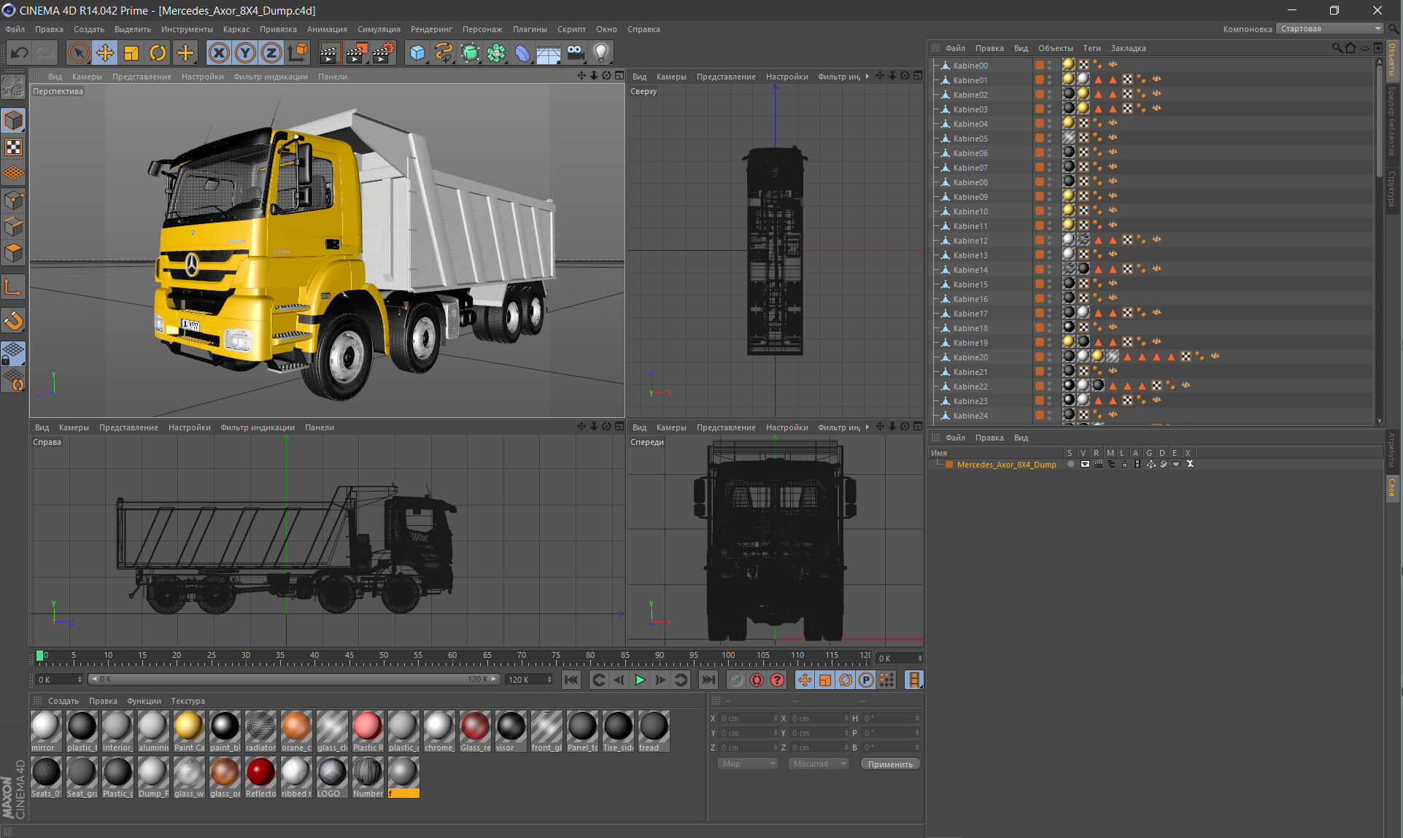Add a Cube primitive object
This screenshot has height=838, width=1403.
coord(417,53)
